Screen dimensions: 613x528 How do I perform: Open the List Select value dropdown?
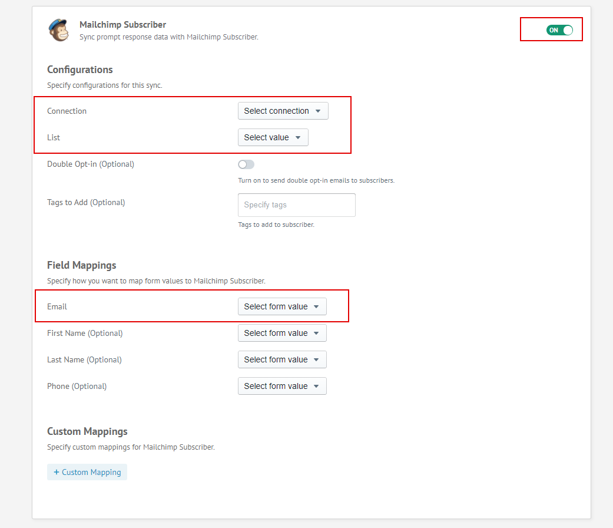coord(273,137)
